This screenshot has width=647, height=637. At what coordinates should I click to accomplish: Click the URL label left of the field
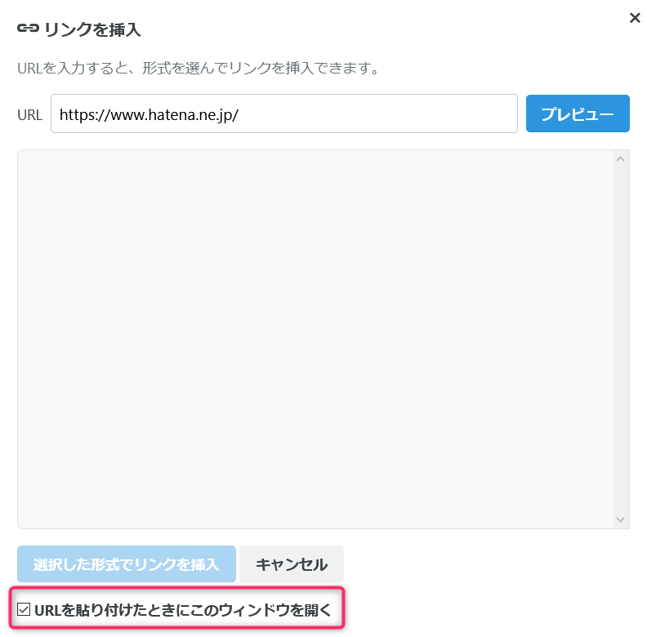[29, 114]
